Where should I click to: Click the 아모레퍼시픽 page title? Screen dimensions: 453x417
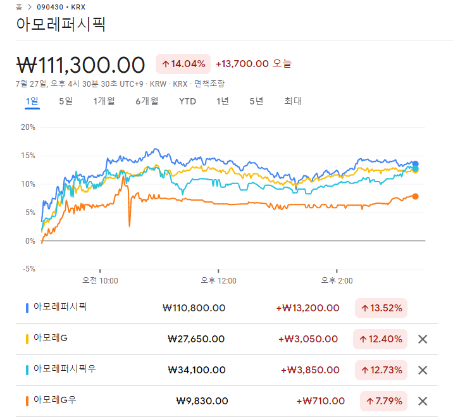pyautogui.click(x=61, y=24)
